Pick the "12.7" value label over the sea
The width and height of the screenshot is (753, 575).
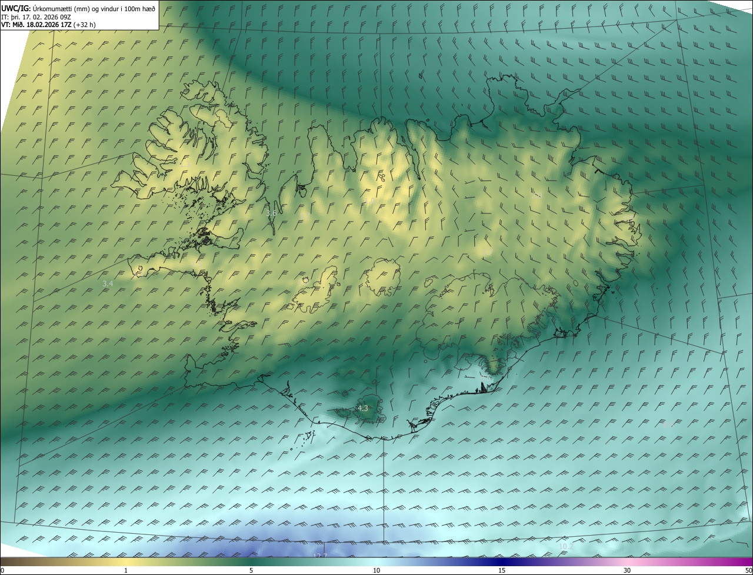click(320, 556)
